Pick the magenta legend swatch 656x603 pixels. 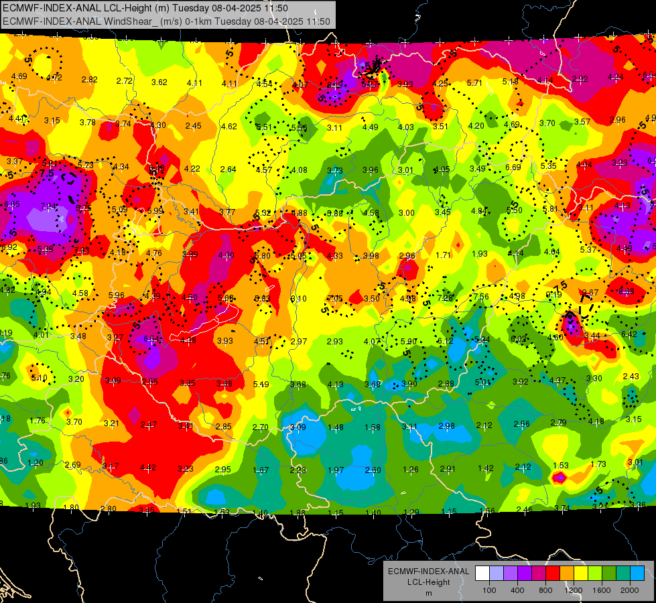[539, 574]
